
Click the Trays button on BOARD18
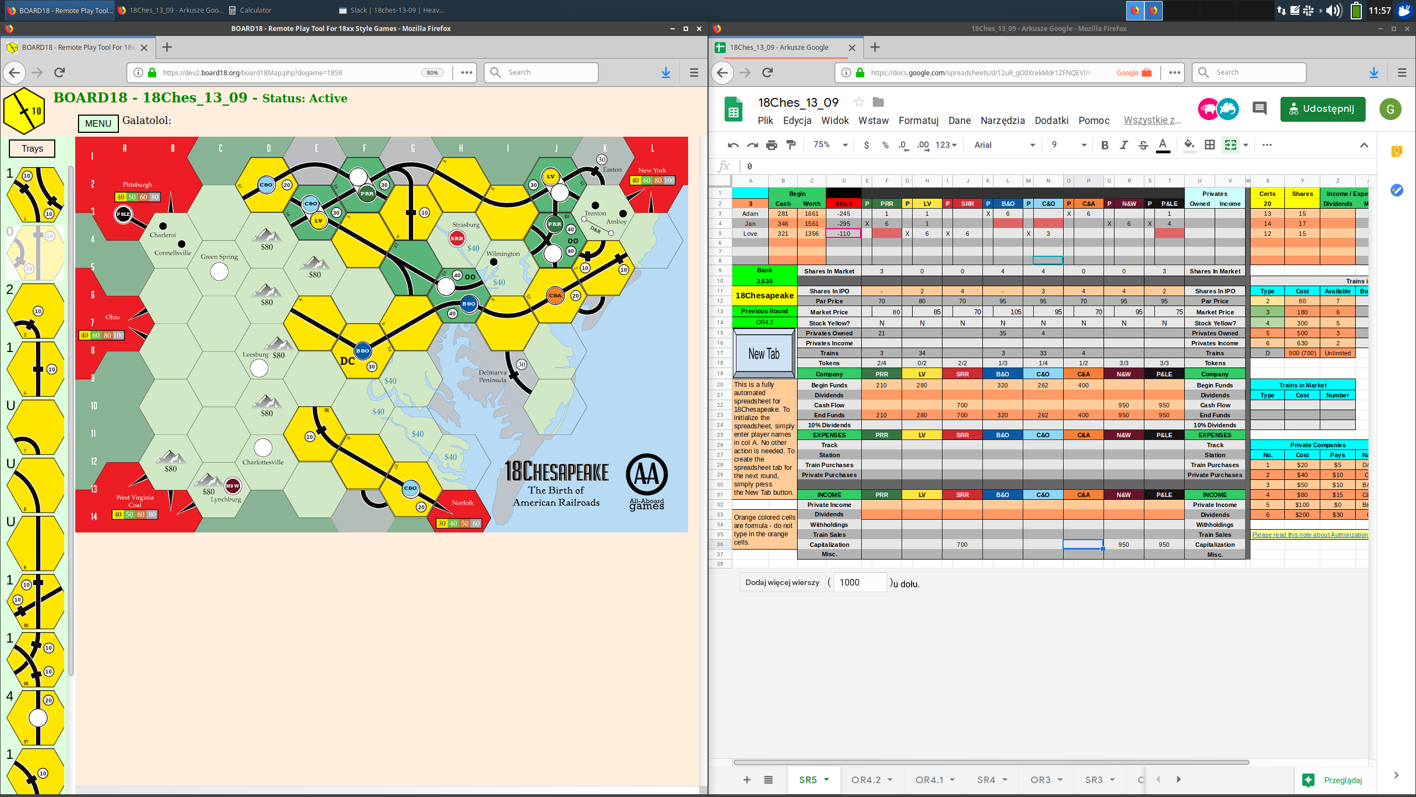[32, 148]
